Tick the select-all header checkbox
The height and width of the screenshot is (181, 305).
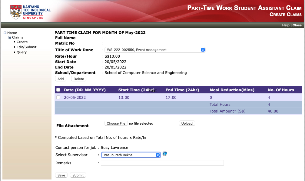(x=58, y=90)
